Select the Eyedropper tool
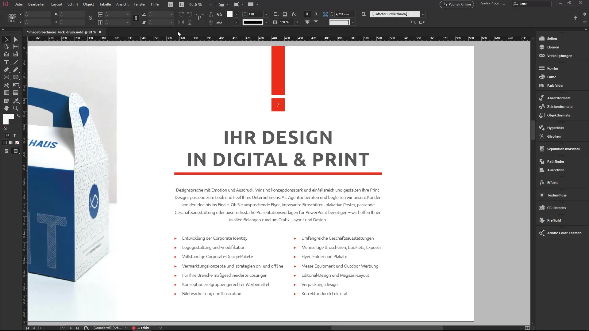589x331 pixels. [x=16, y=101]
